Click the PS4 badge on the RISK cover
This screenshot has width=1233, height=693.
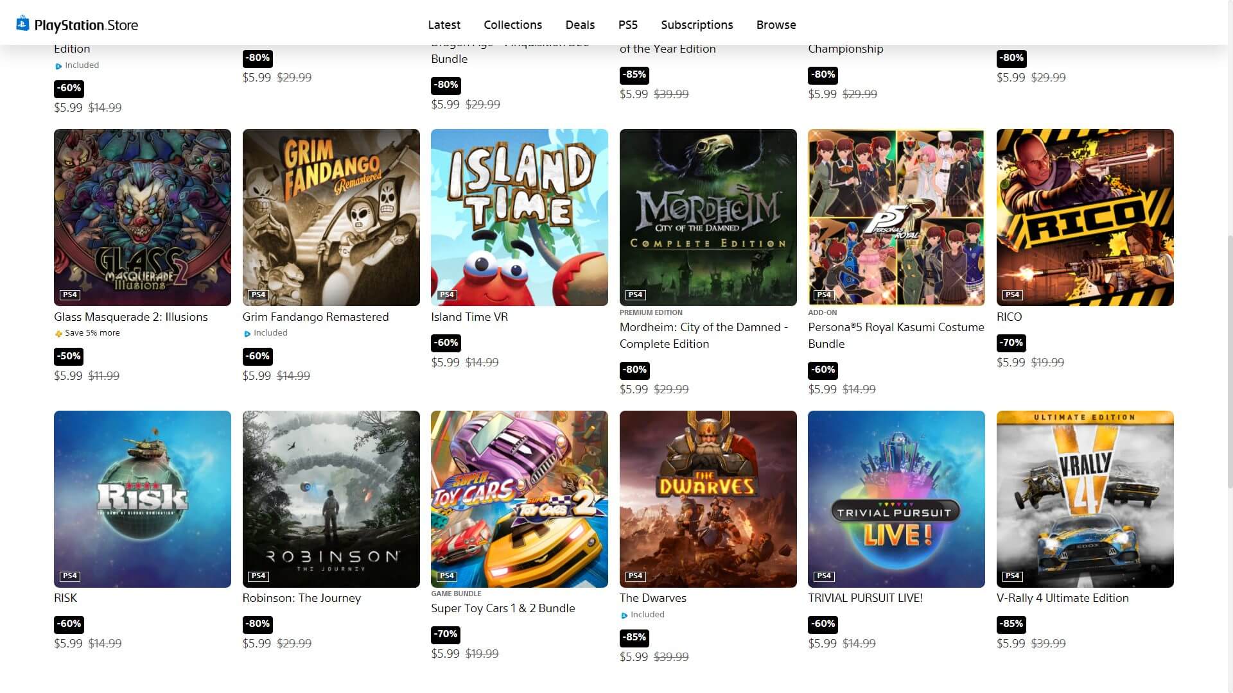tap(69, 576)
